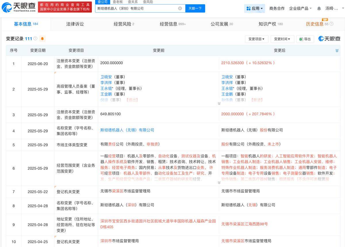Open 卫晓安 profile in 变更后 column
Screen dimensions: 345x247
tap(227, 77)
